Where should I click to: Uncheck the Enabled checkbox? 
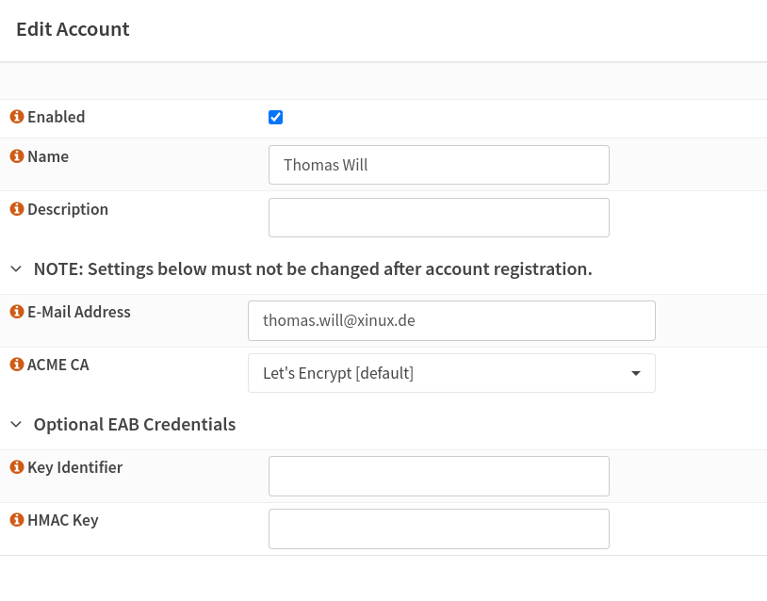point(275,118)
